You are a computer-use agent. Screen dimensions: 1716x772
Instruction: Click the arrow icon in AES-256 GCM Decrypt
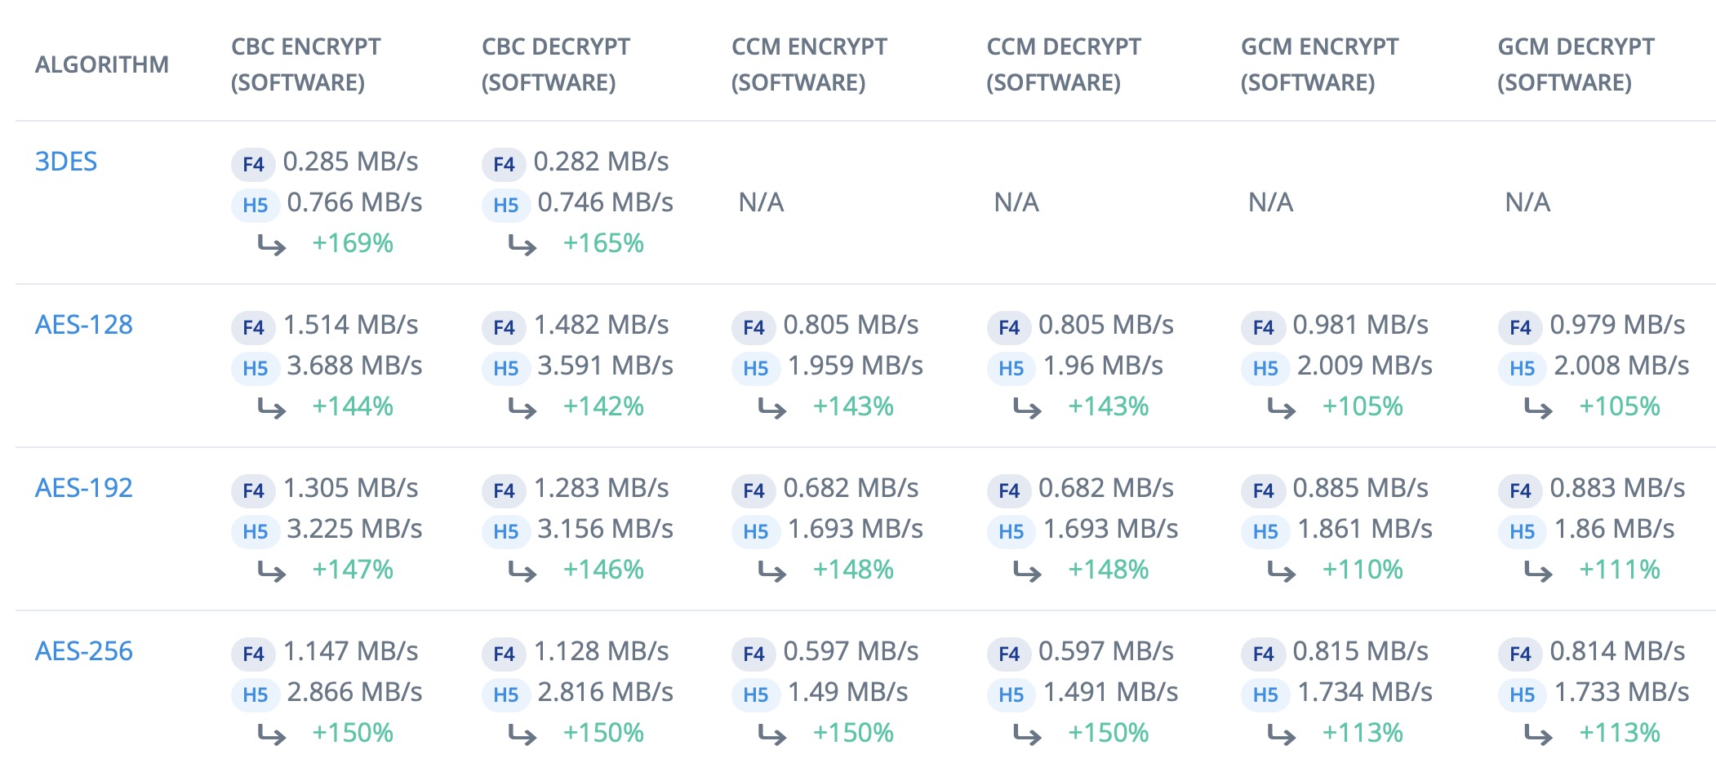1538,734
